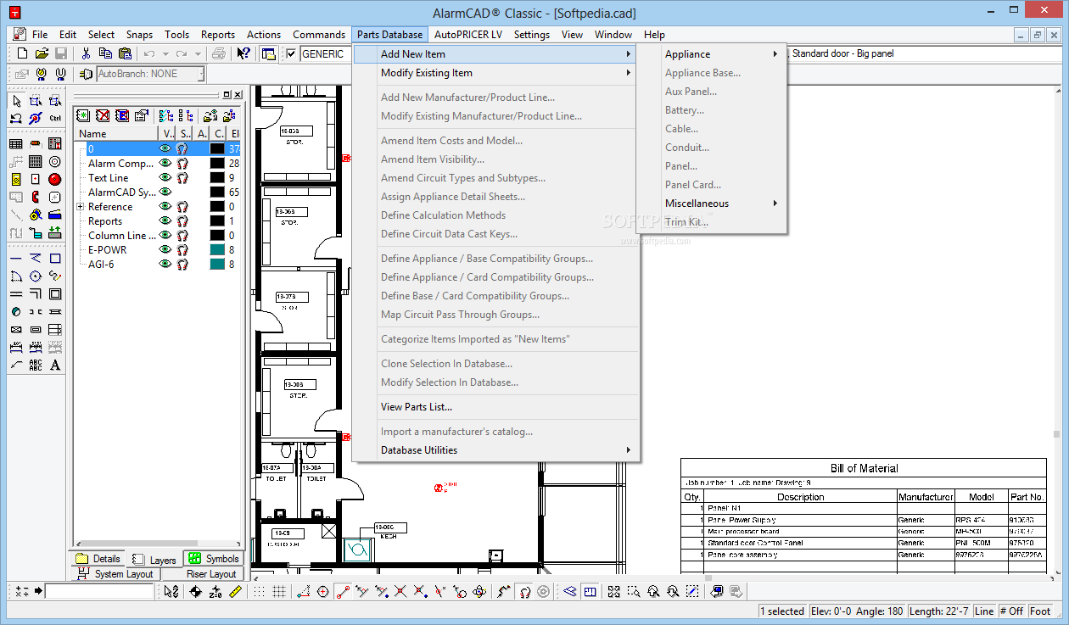
Task: Toggle E-POWR layer visibility
Action: point(165,249)
